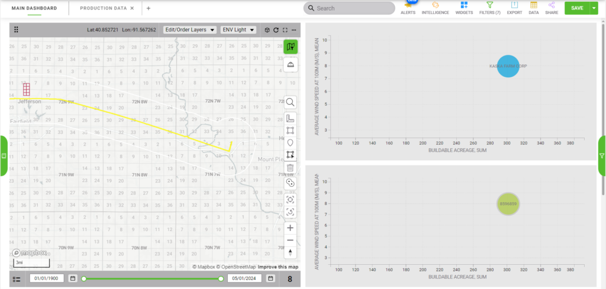Select the map search magnifier tool
This screenshot has height=289, width=606.
click(x=290, y=102)
